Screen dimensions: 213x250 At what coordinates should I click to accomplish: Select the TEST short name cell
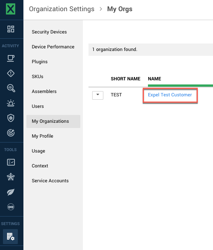pyautogui.click(x=116, y=95)
